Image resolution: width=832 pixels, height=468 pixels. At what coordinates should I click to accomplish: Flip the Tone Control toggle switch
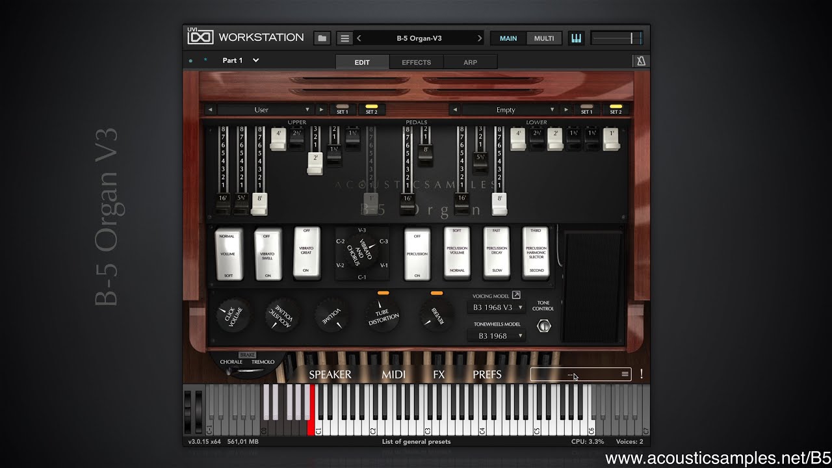[x=544, y=326]
